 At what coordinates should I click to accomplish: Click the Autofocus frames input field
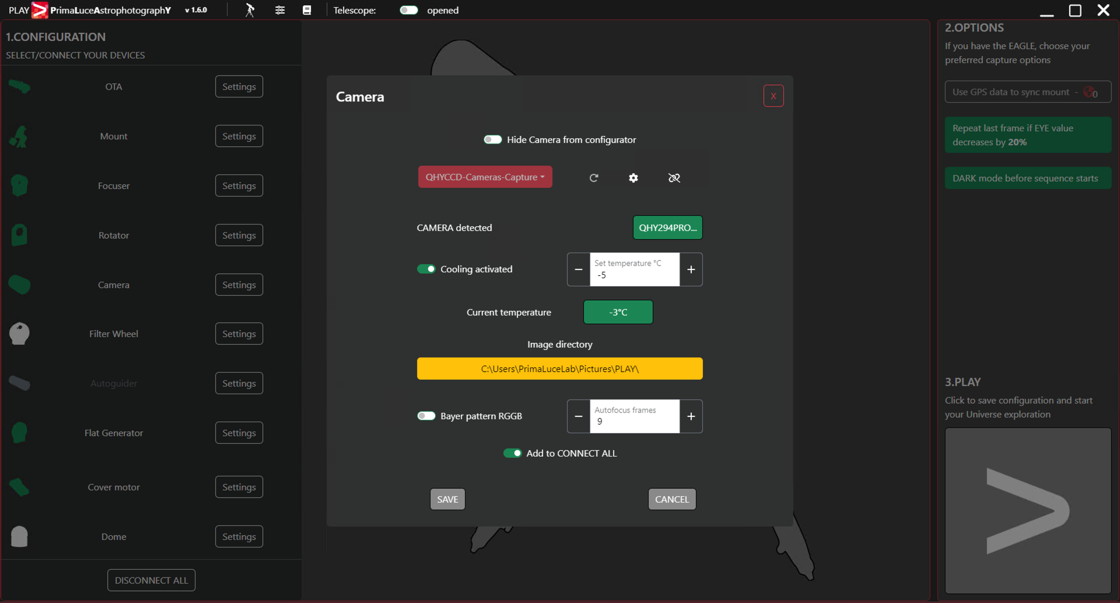pos(635,416)
